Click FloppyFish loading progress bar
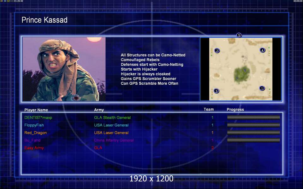 (x=253, y=125)
